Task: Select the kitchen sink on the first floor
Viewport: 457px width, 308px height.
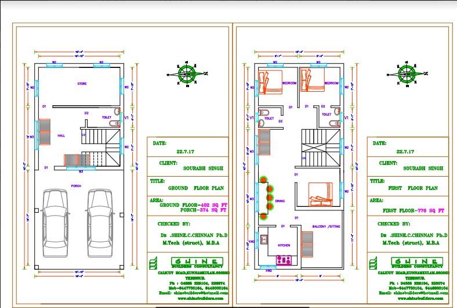Action: [x=263, y=238]
